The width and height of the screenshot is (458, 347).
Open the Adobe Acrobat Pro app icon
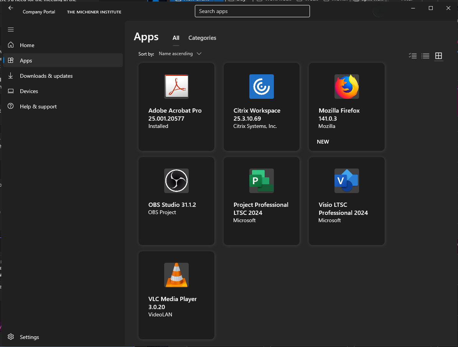[x=176, y=87]
